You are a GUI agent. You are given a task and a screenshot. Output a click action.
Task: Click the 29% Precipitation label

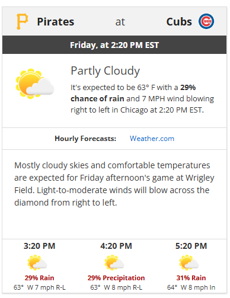coord(116,278)
